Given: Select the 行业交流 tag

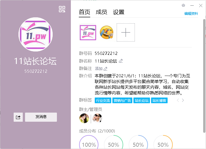Looking at the screenshot, I should [x=103, y=100].
